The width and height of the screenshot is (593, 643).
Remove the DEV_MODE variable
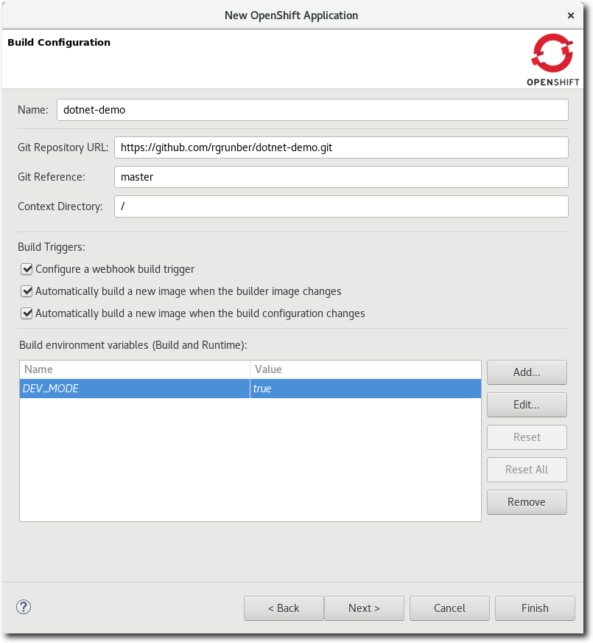(527, 501)
